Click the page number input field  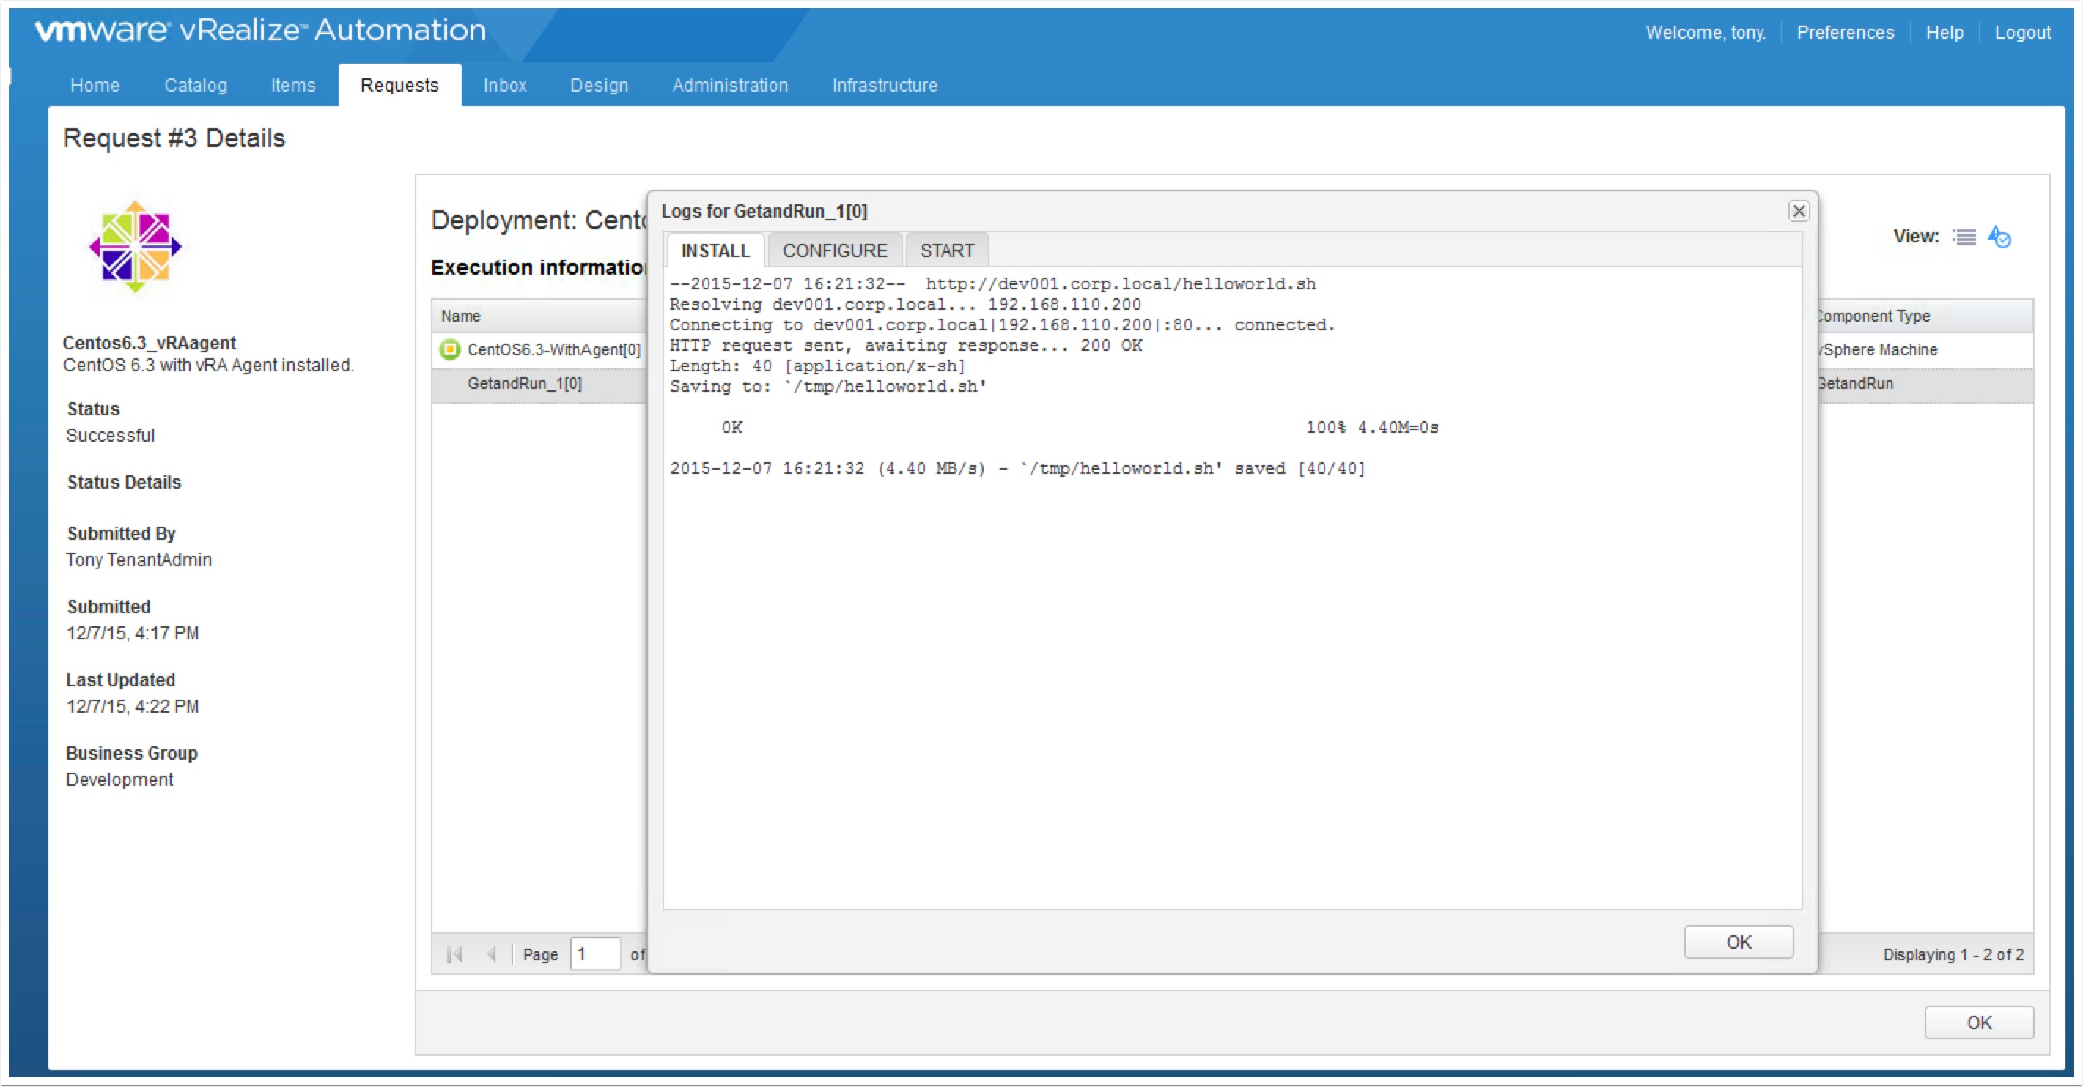pyautogui.click(x=594, y=954)
